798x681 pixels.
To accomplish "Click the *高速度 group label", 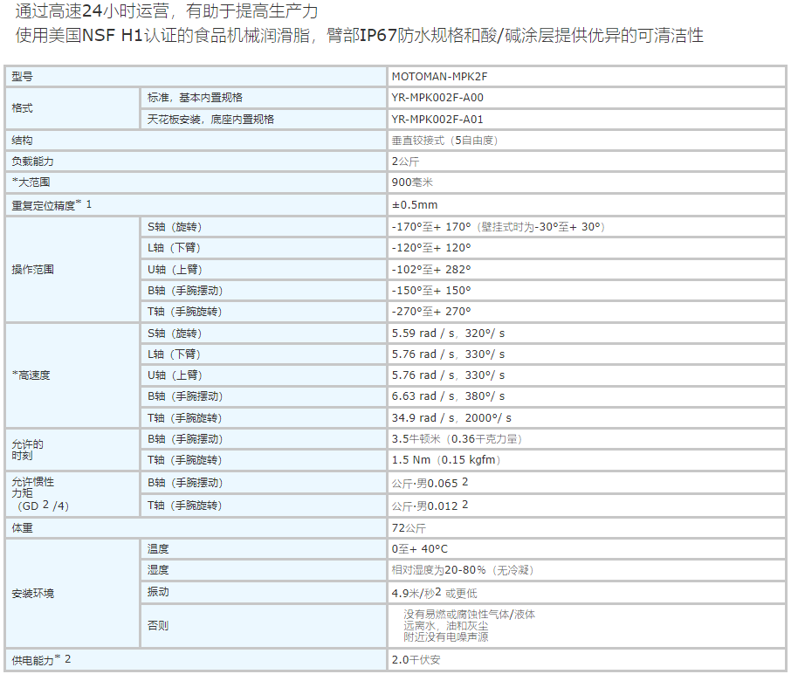I will (x=31, y=375).
